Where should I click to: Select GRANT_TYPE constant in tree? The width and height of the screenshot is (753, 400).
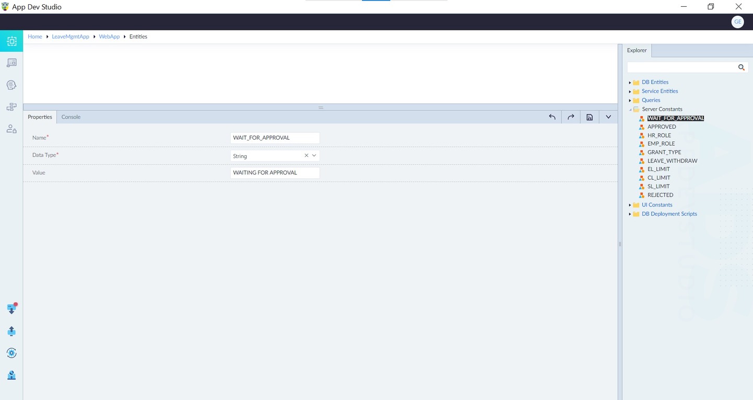[664, 152]
